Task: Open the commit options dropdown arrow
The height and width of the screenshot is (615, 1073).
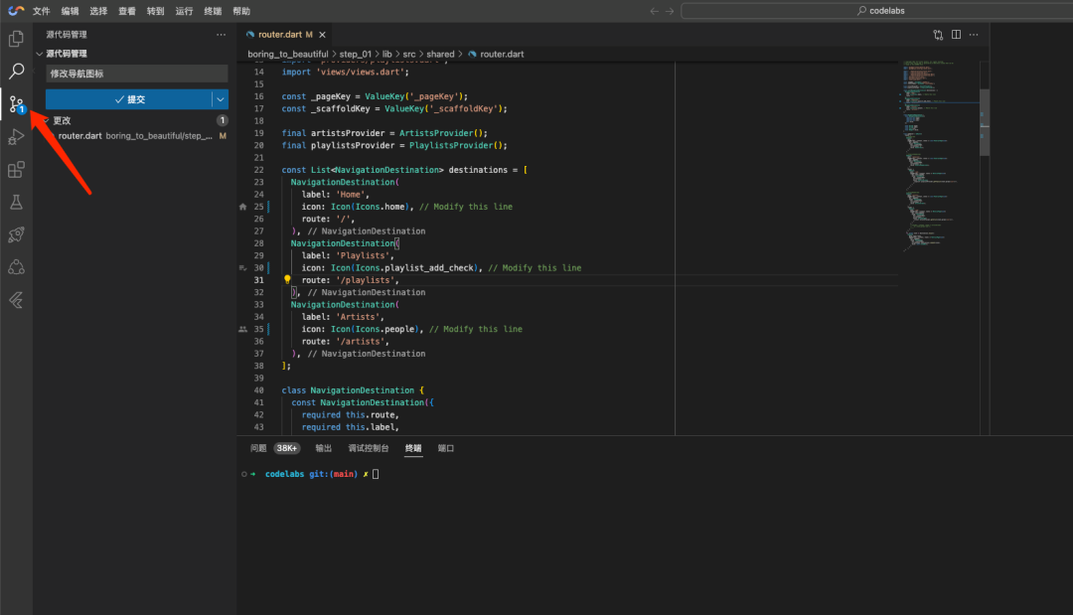Action: point(221,99)
